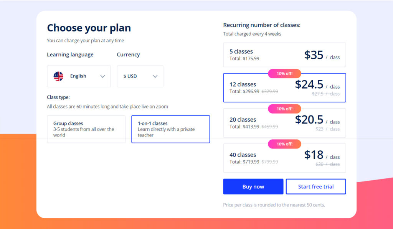Click the $18 per class price

314,155
